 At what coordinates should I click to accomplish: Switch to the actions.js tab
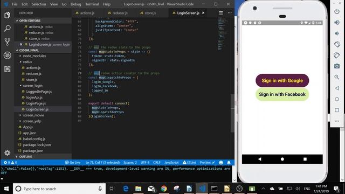pos(87,13)
